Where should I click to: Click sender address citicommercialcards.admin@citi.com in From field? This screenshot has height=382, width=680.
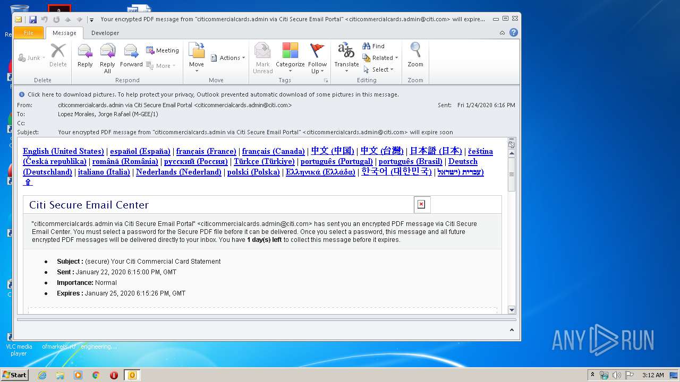[243, 105]
